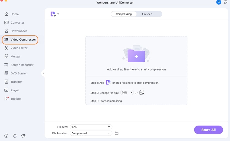Click the Toolbox grid icon
The height and width of the screenshot is (141, 230).
click(x=6, y=98)
